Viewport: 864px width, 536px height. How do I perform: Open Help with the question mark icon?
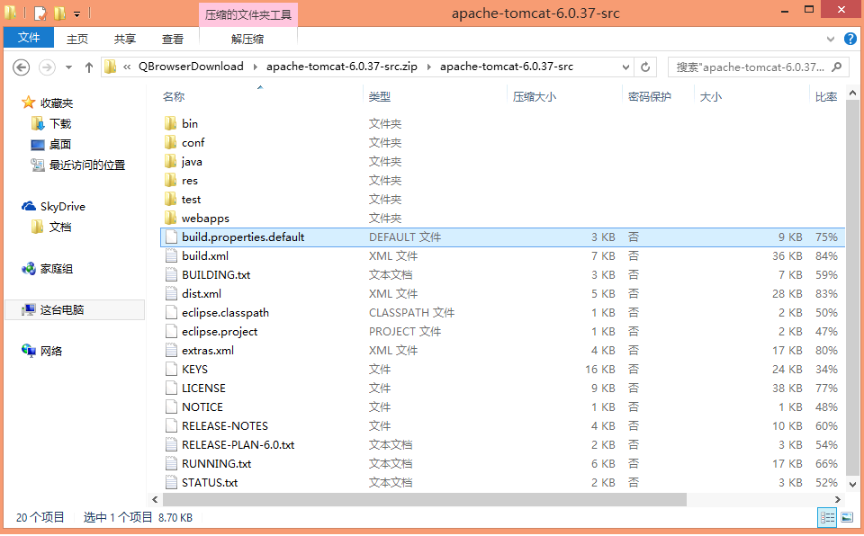850,38
